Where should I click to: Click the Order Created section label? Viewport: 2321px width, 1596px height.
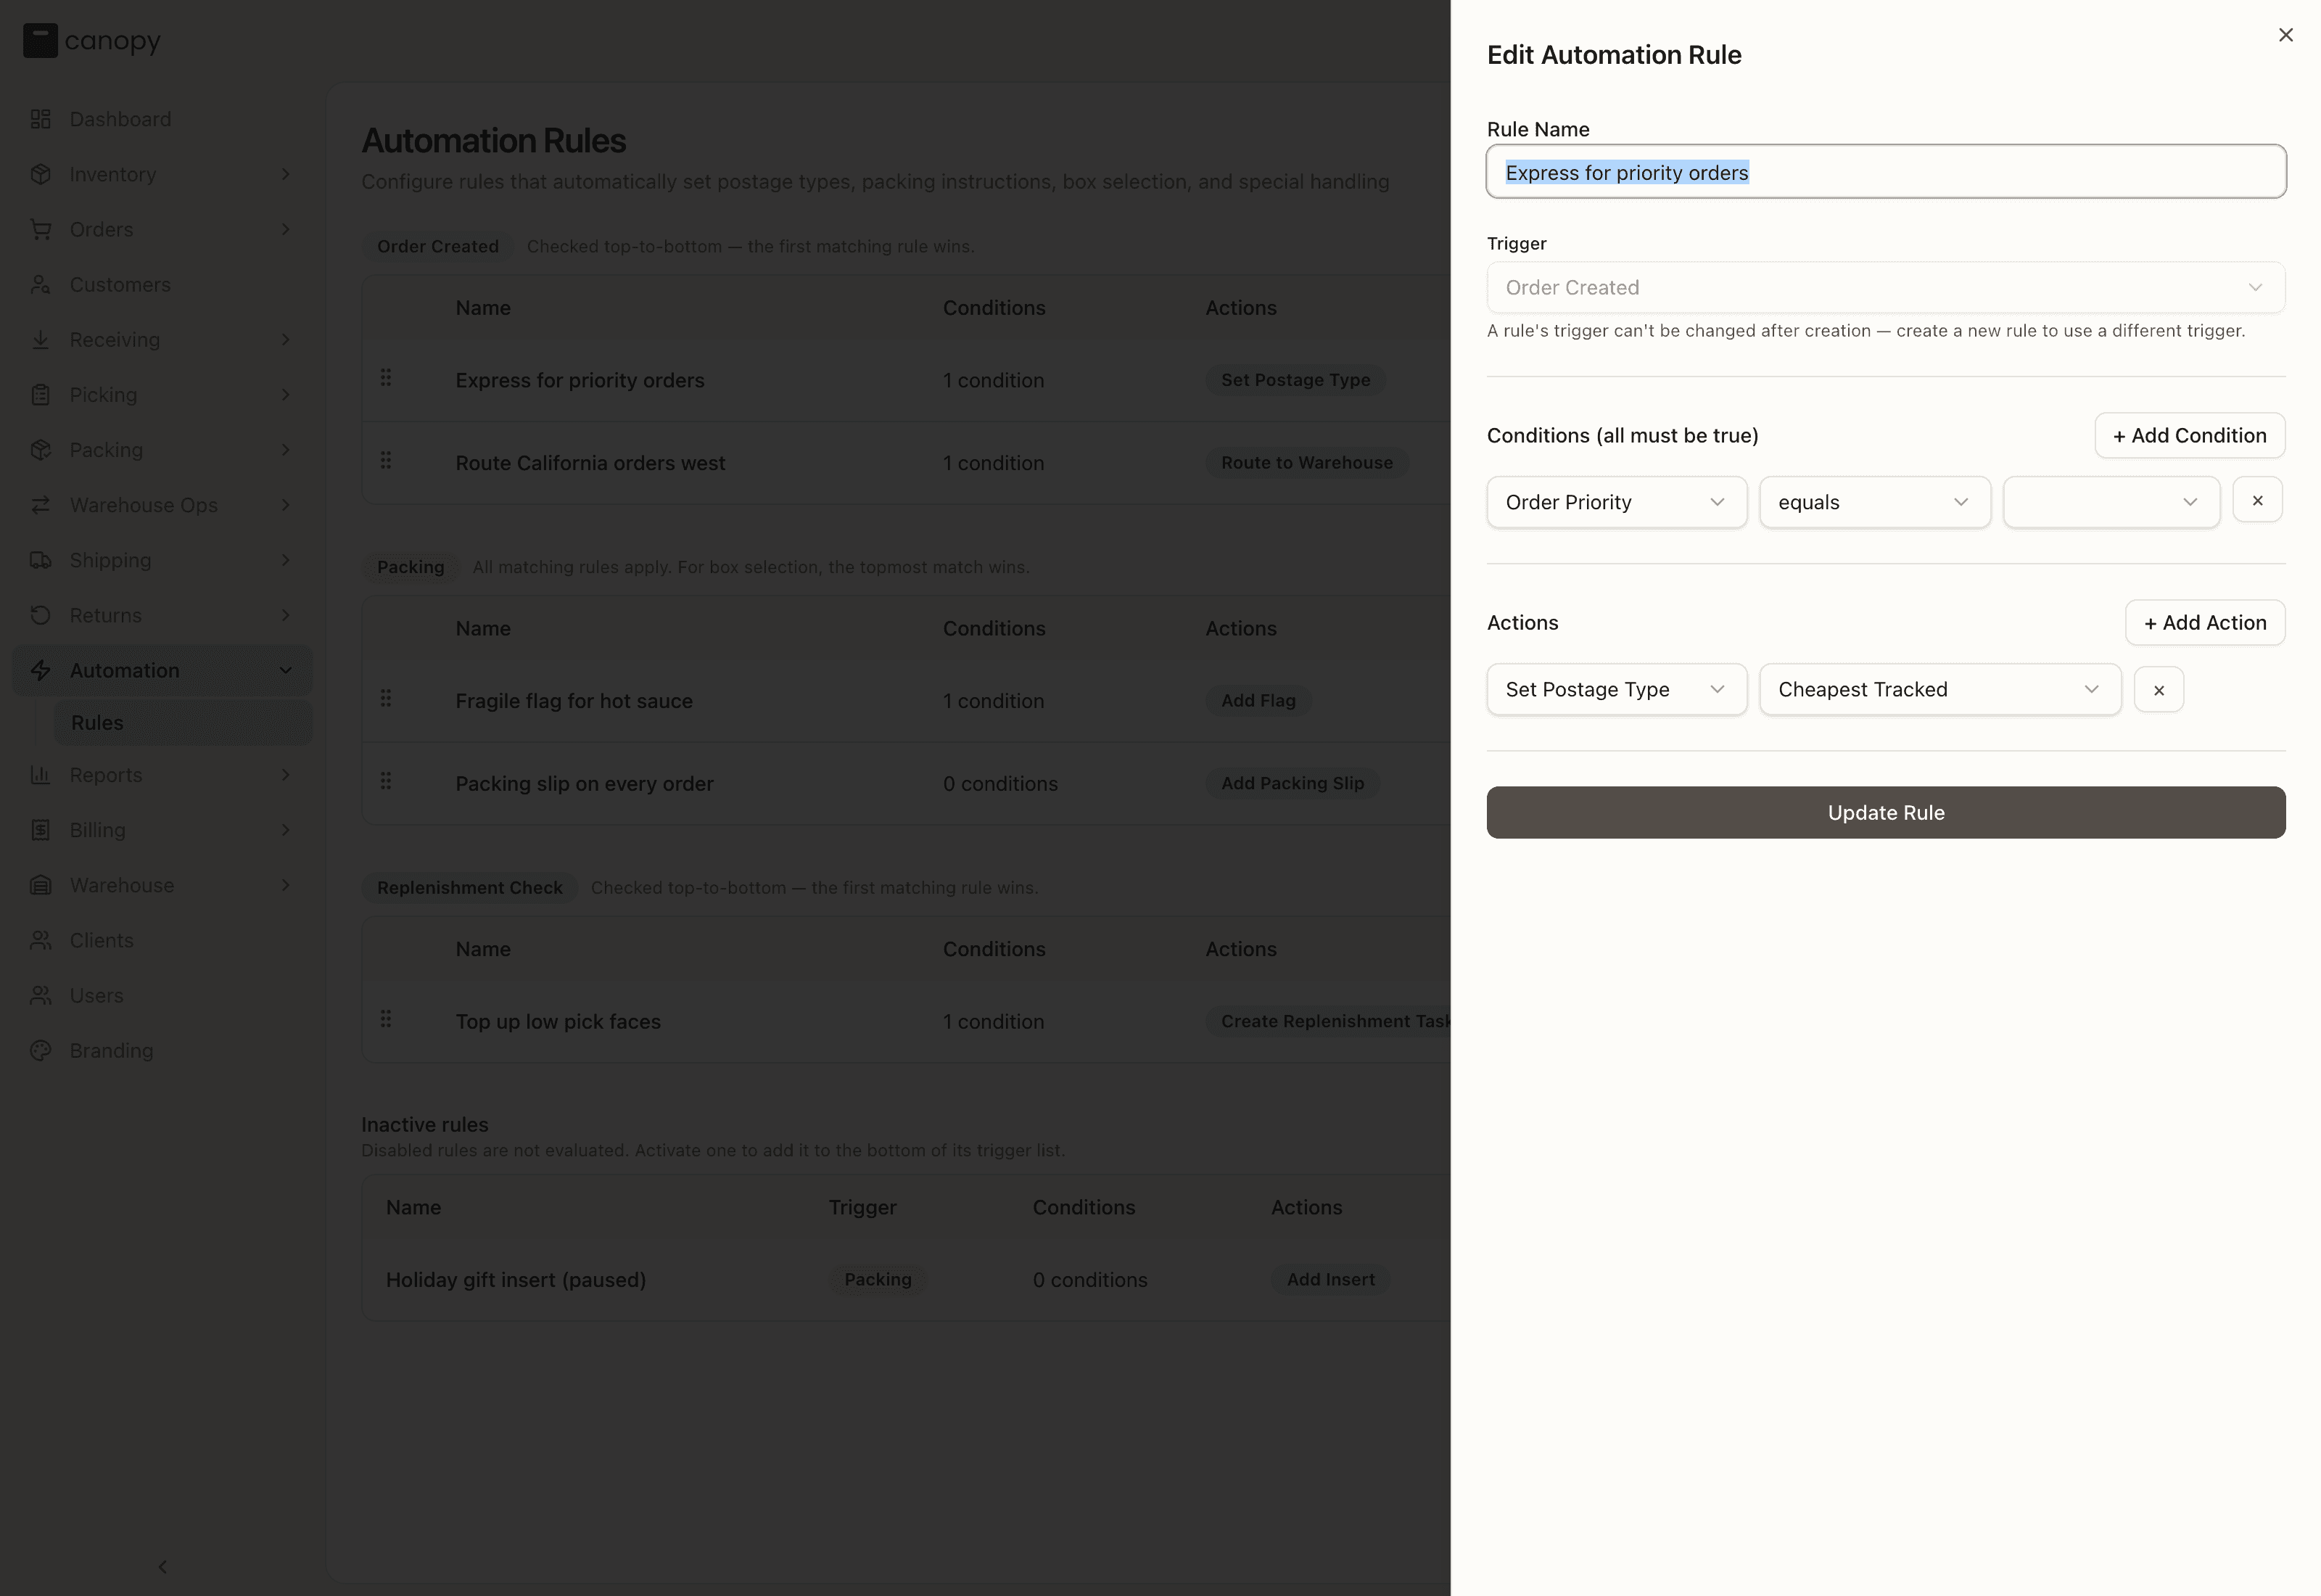pyautogui.click(x=438, y=247)
